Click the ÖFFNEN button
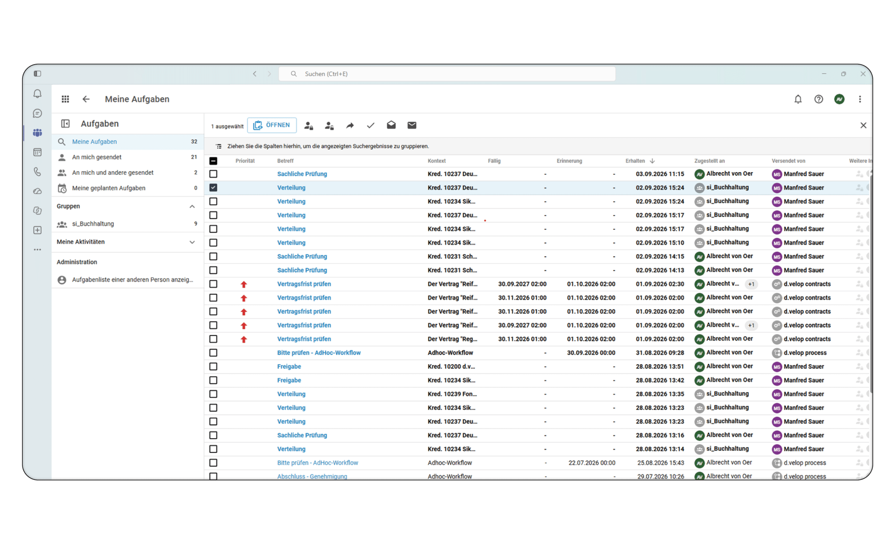Screen dimensions: 894x545 point(272,125)
